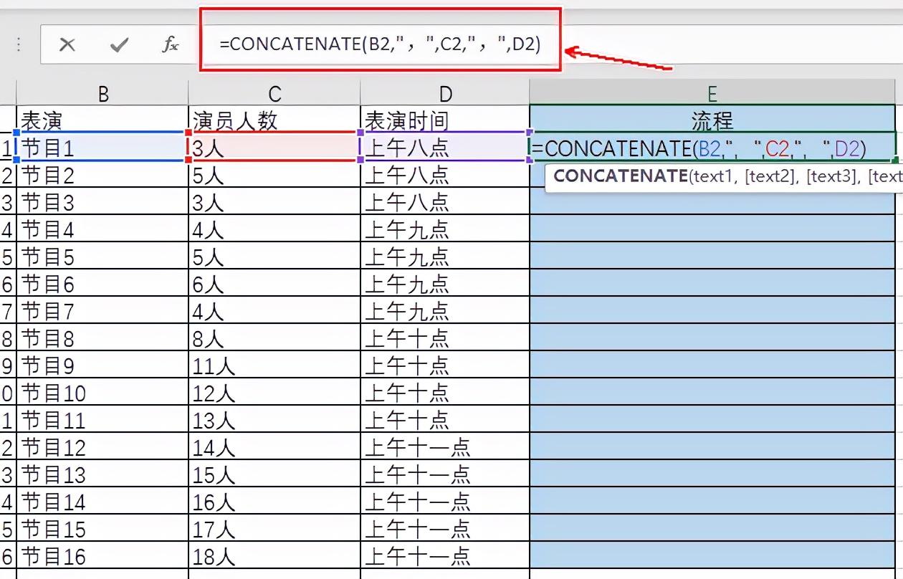Viewport: 903px width, 579px height.
Task: Select the 8人 cell
Action: [x=274, y=338]
